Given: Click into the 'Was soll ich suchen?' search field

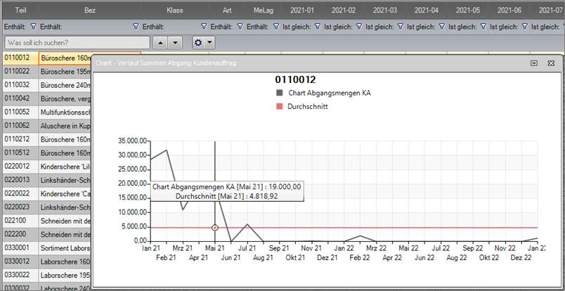Looking at the screenshot, I should coord(76,42).
